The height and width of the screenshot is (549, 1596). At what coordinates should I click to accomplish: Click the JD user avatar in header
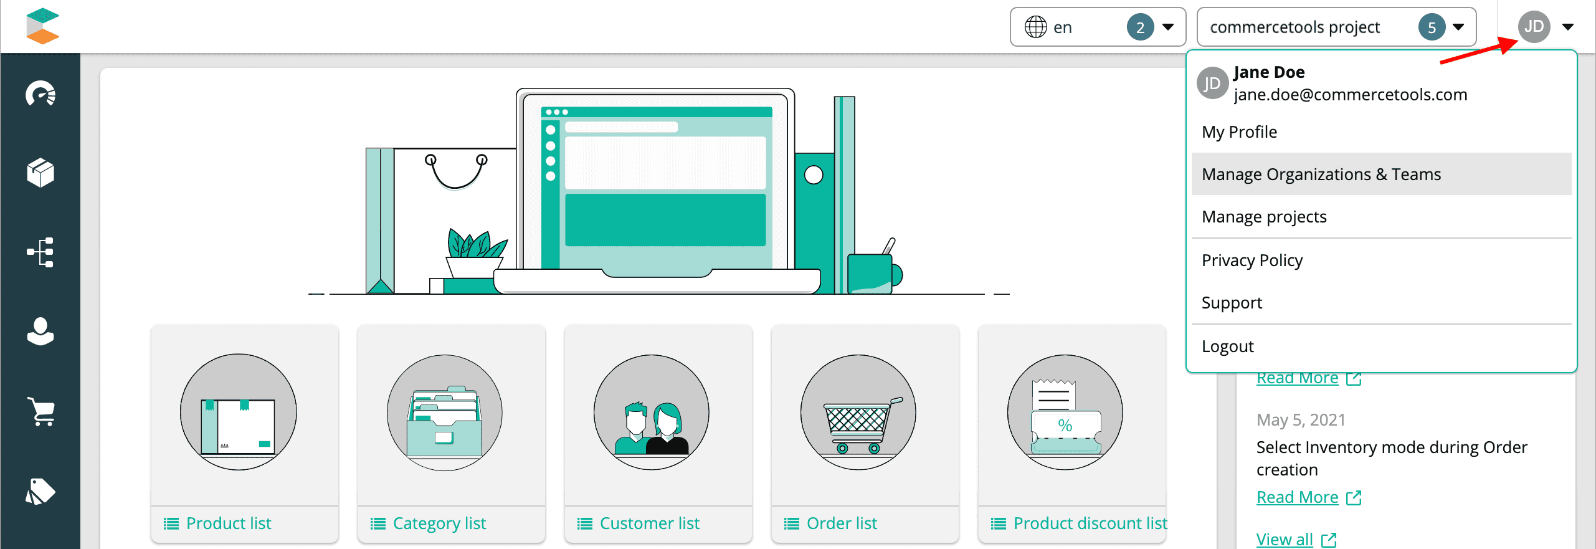[x=1533, y=27]
